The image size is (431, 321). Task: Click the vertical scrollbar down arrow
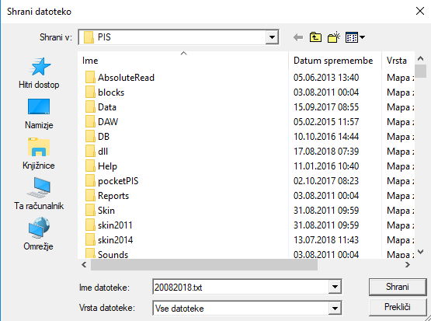(x=421, y=251)
